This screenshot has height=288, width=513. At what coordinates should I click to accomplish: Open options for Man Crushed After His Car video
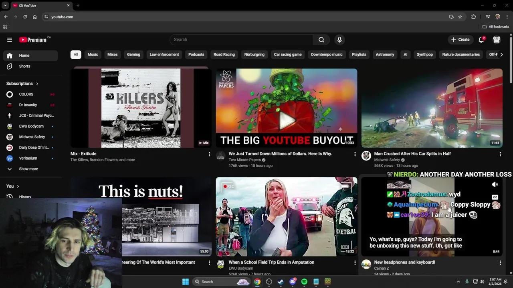click(500, 154)
